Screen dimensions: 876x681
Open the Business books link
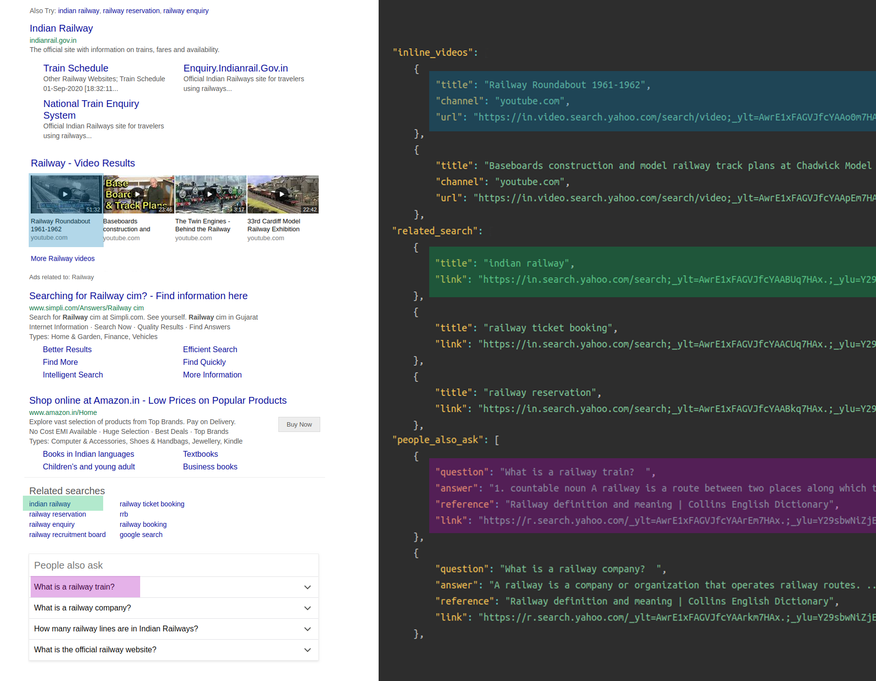pyautogui.click(x=210, y=466)
